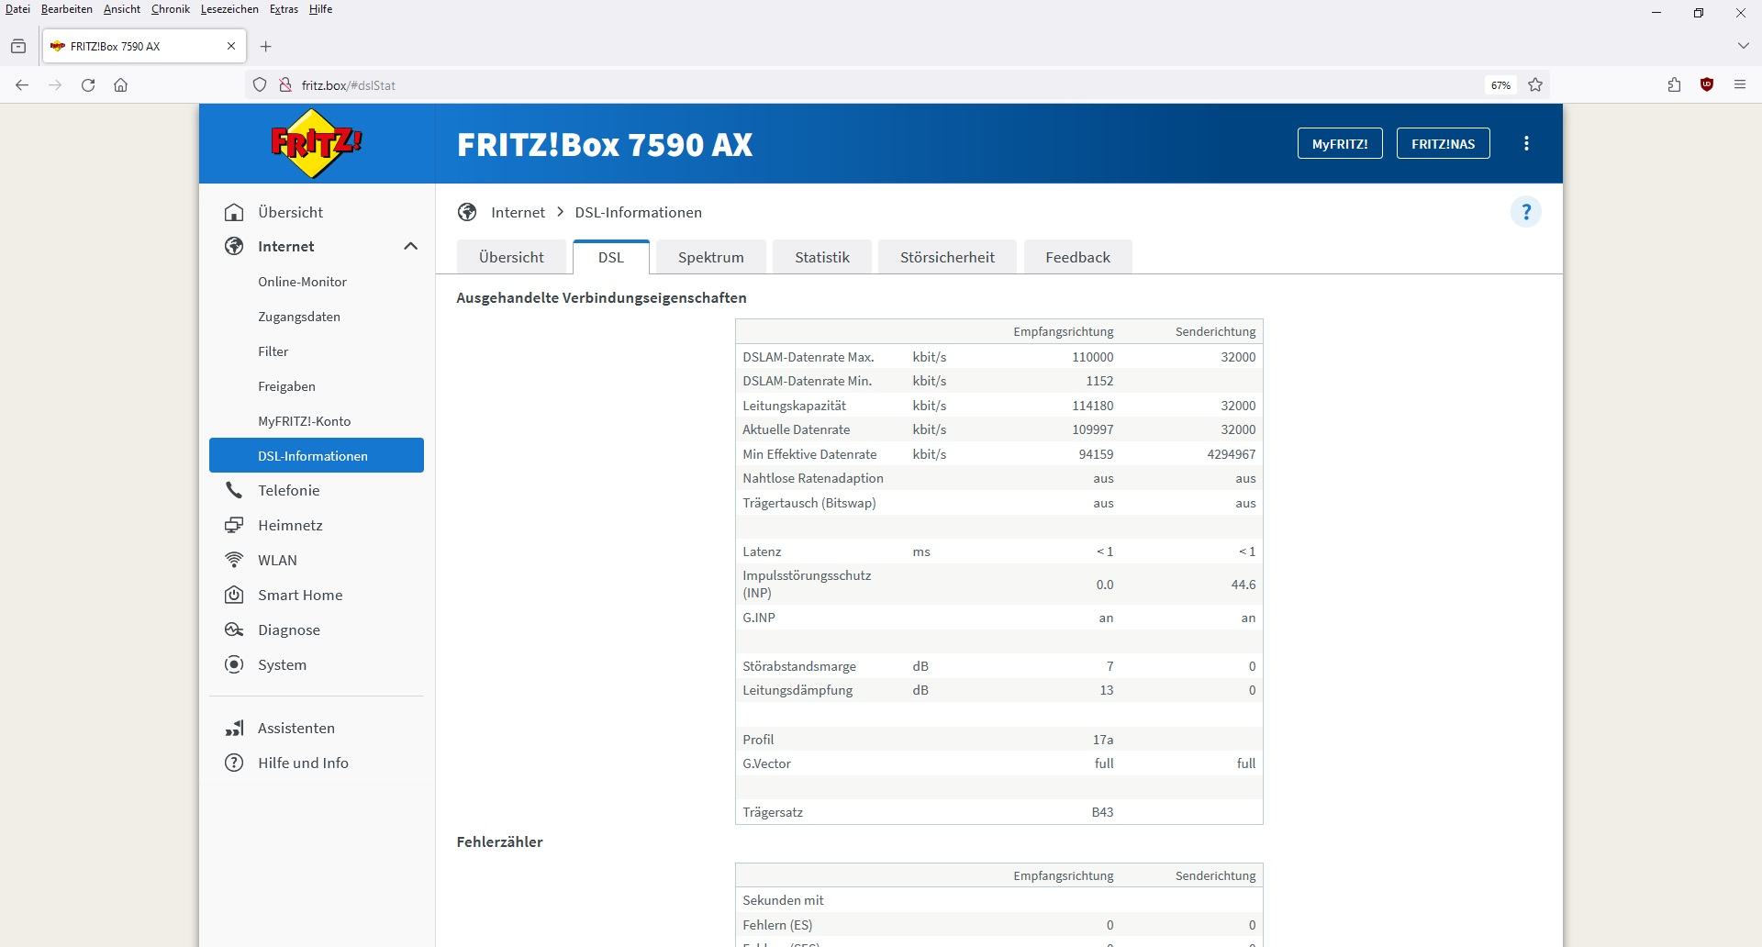Go back with the browser back arrow

[22, 85]
